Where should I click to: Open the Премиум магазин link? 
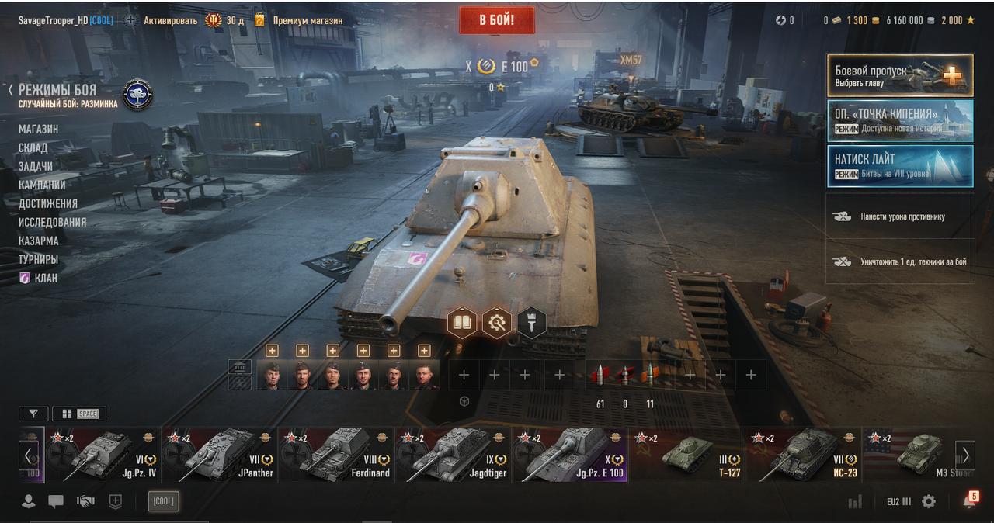308,20
